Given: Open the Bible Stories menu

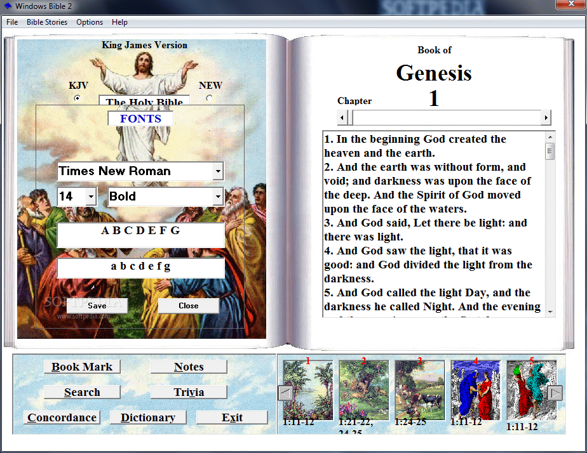Looking at the screenshot, I should pos(47,22).
